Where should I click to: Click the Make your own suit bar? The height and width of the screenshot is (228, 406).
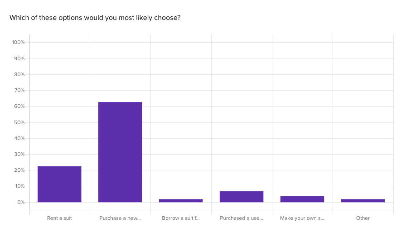tap(302, 199)
